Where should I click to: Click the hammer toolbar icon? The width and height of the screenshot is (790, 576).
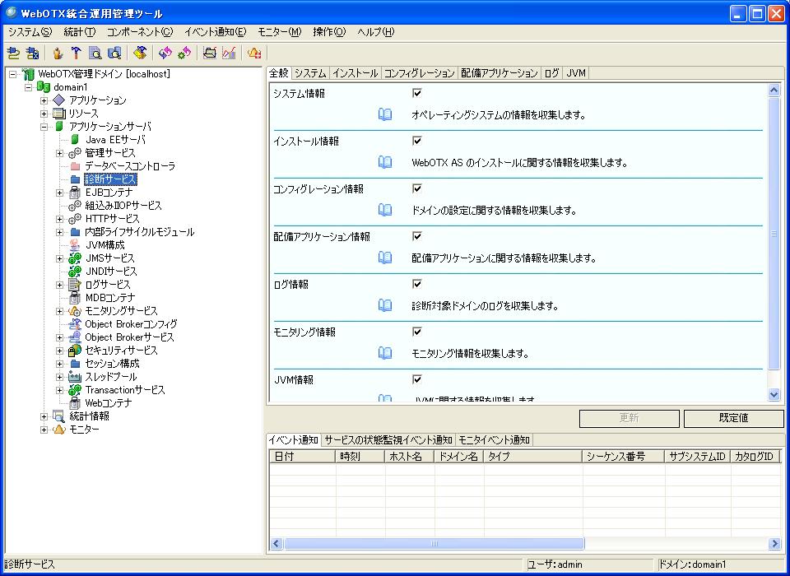(x=76, y=53)
